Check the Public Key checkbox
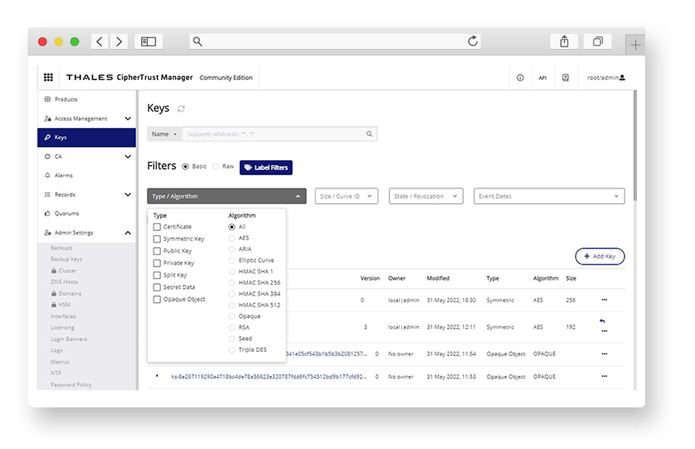 (x=157, y=251)
